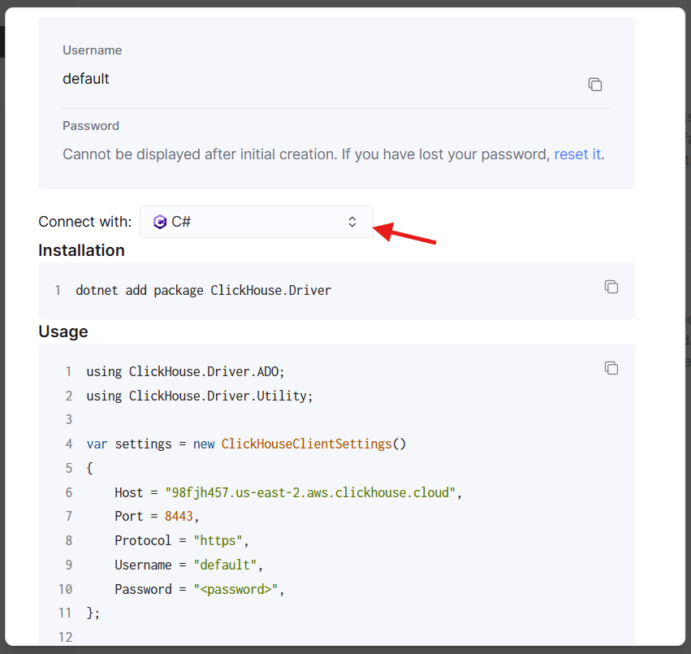This screenshot has height=654, width=691.
Task: Copy the dotnet installation command
Action: (611, 287)
